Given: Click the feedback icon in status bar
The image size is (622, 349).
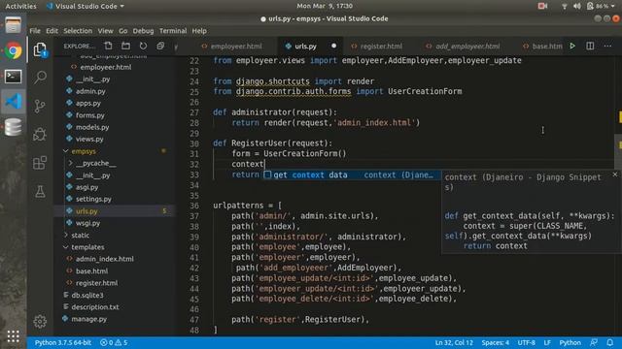Looking at the screenshot, I should (594, 342).
